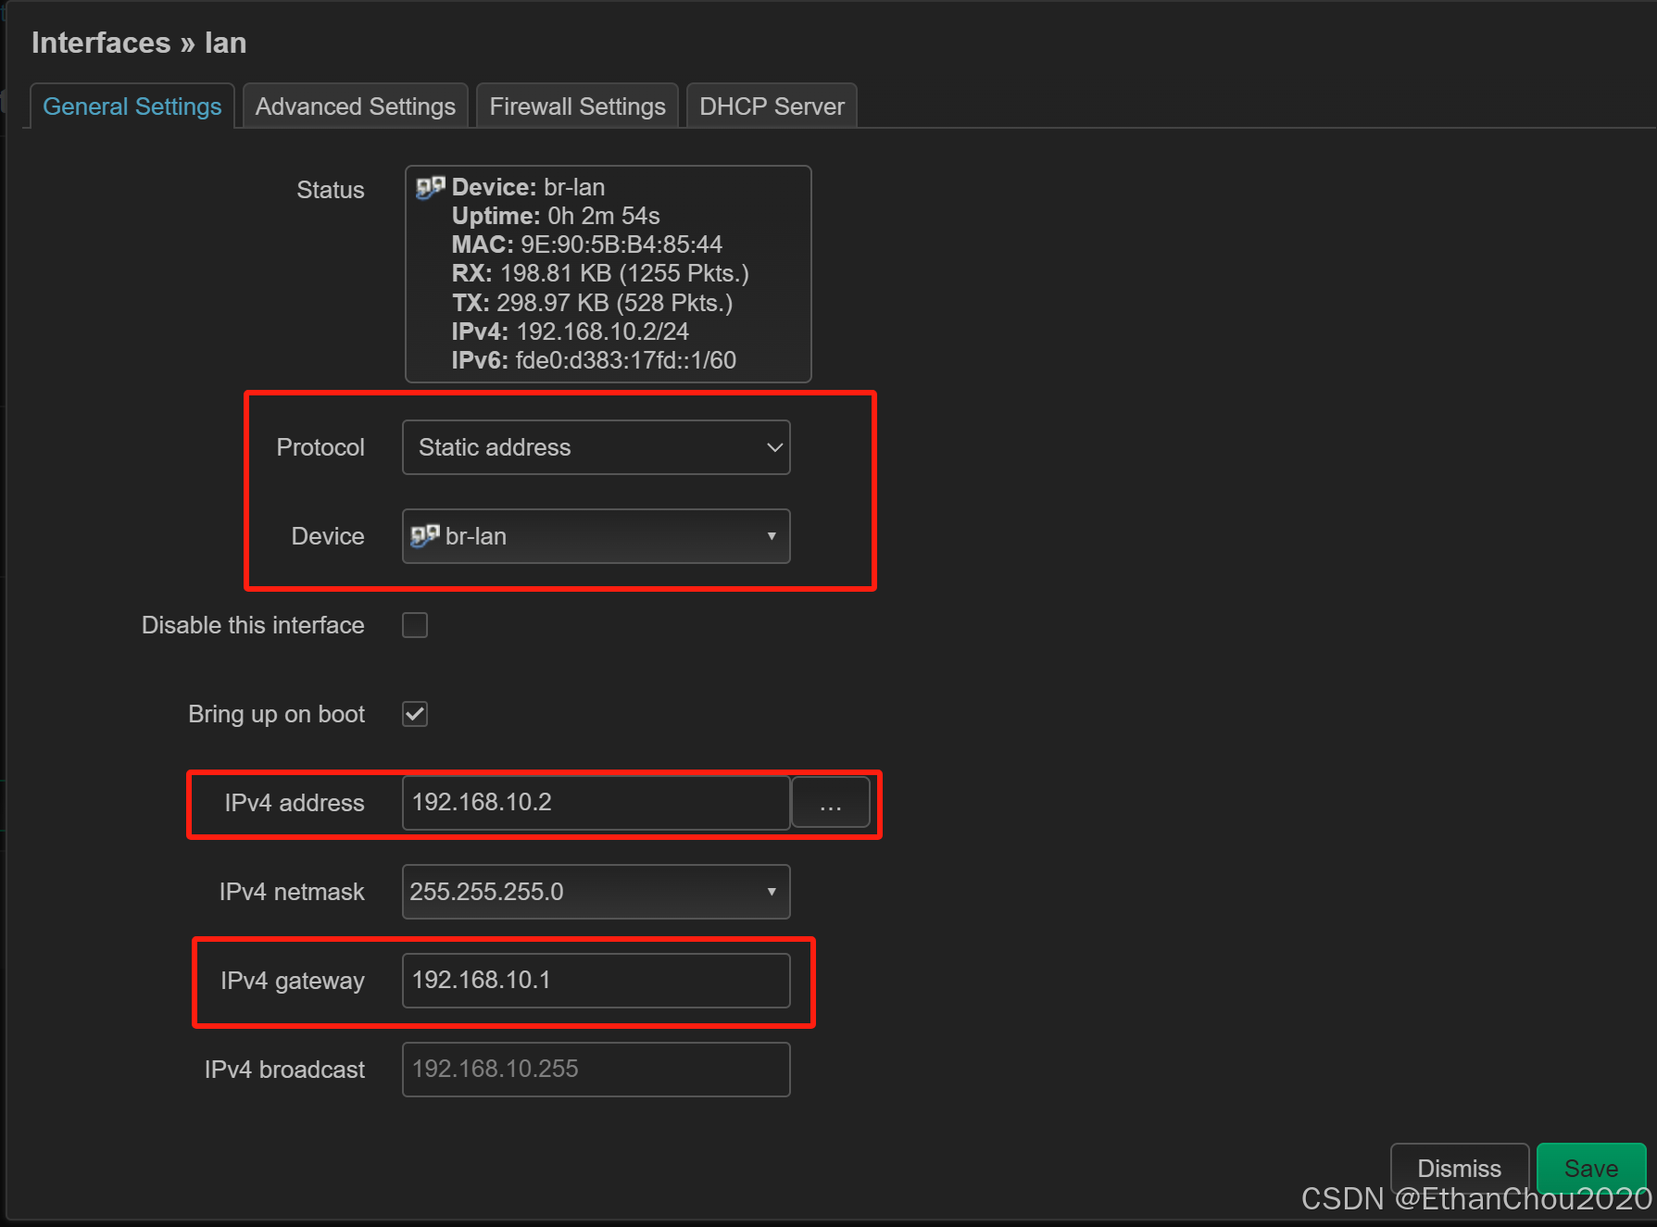Open the IPv4 netmask dropdown
The image size is (1657, 1227).
click(x=596, y=892)
